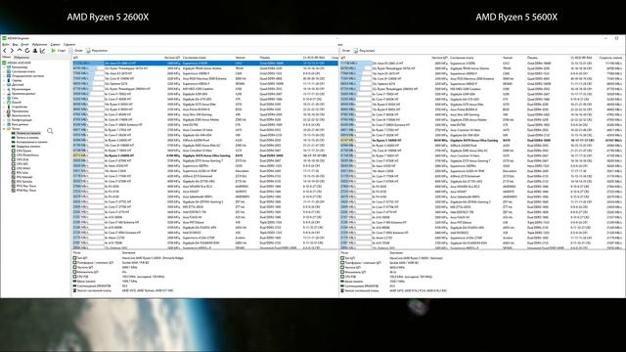
Task: Expand the Компьютер tree node
Action: (4, 67)
